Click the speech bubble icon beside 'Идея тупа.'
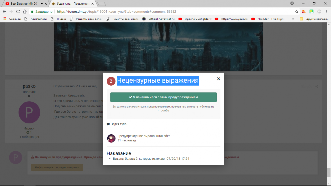 click(108, 124)
